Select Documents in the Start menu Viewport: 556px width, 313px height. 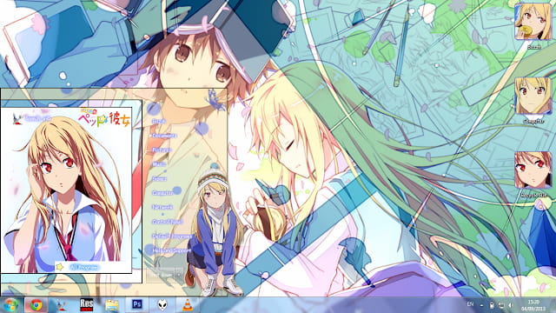point(164,136)
